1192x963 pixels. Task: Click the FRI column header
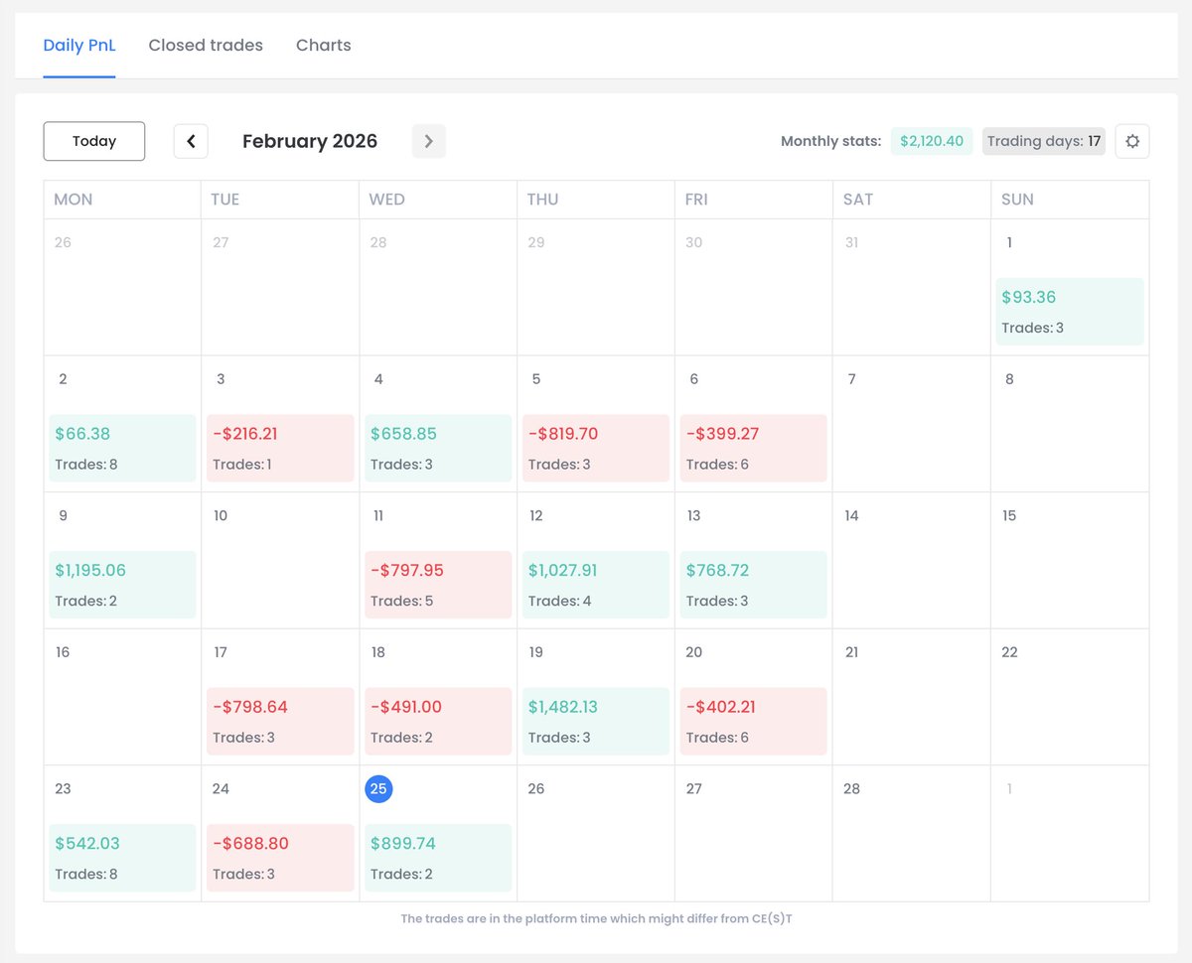click(754, 200)
